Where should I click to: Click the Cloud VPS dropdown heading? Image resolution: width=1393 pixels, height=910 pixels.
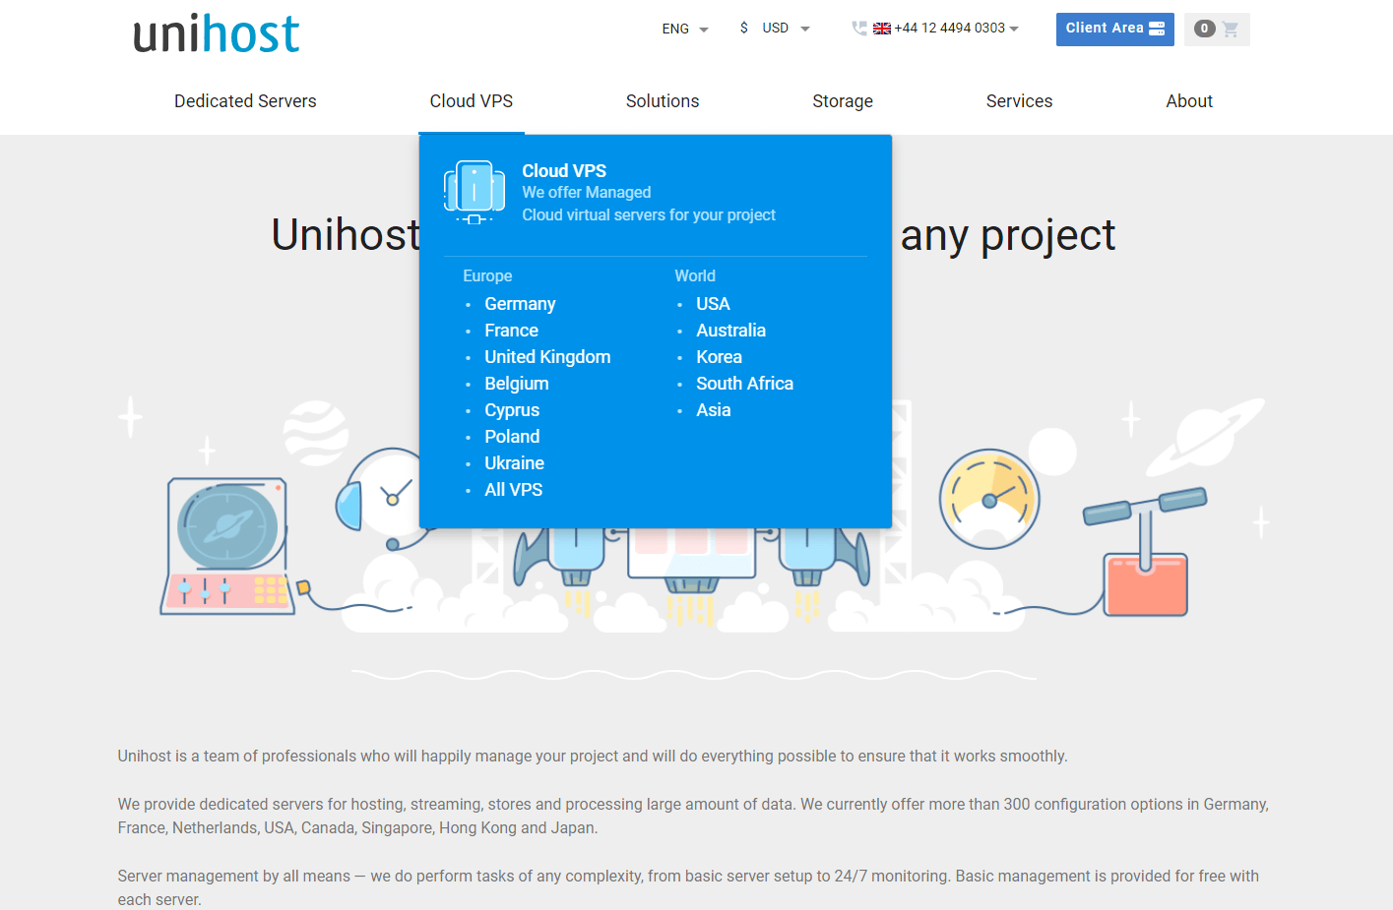click(564, 171)
